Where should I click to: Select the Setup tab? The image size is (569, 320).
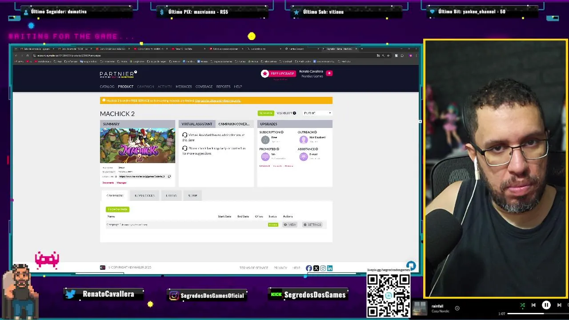192,196
